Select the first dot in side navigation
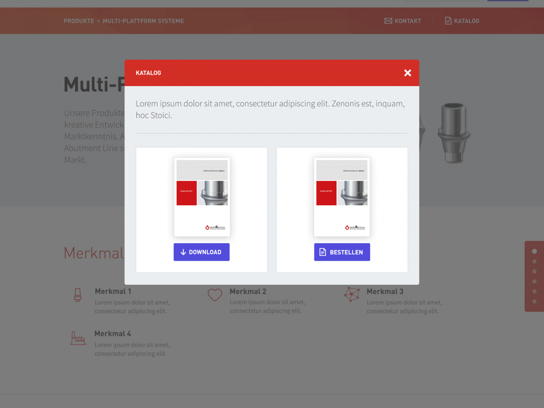 534,251
